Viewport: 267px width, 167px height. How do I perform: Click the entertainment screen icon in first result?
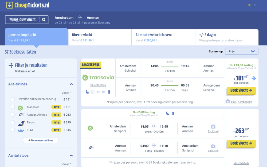93,92
